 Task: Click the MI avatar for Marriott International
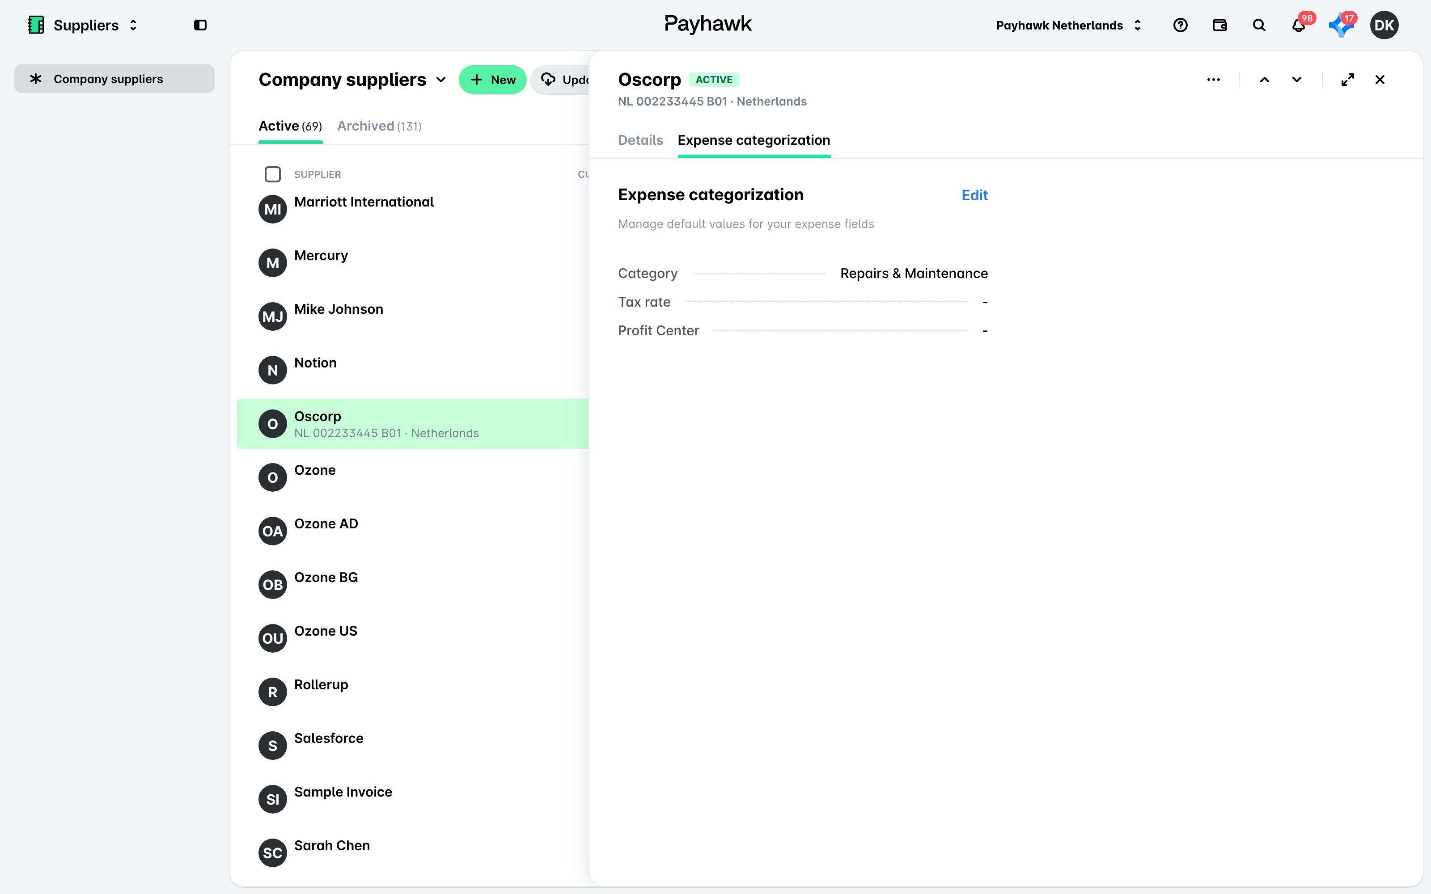point(273,209)
